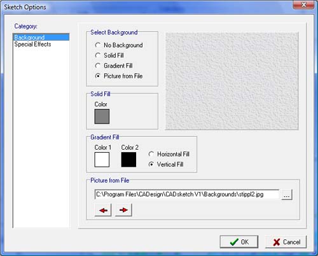Click the red X Cancel button

286,242
